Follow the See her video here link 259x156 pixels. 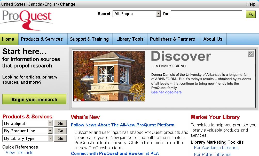[166, 92]
